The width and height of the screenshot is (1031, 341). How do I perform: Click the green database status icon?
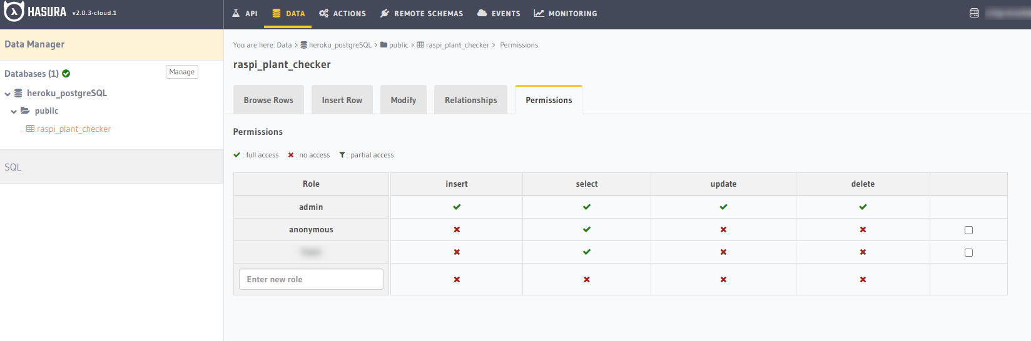[x=66, y=74]
